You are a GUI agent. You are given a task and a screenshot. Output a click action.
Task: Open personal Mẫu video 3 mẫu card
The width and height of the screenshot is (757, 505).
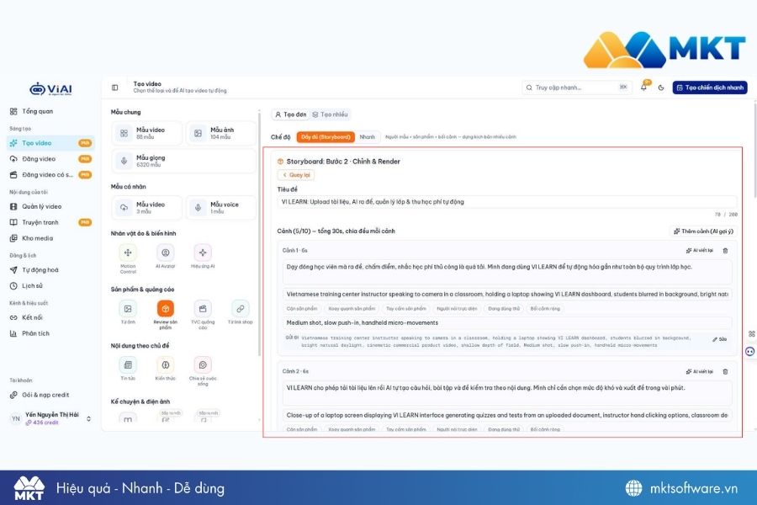pyautogui.click(x=146, y=208)
